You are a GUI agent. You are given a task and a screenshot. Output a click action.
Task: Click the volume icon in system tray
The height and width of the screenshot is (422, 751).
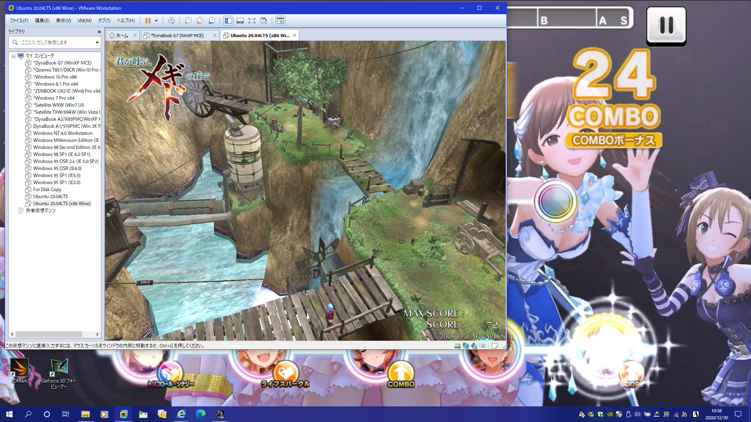pyautogui.click(x=638, y=414)
